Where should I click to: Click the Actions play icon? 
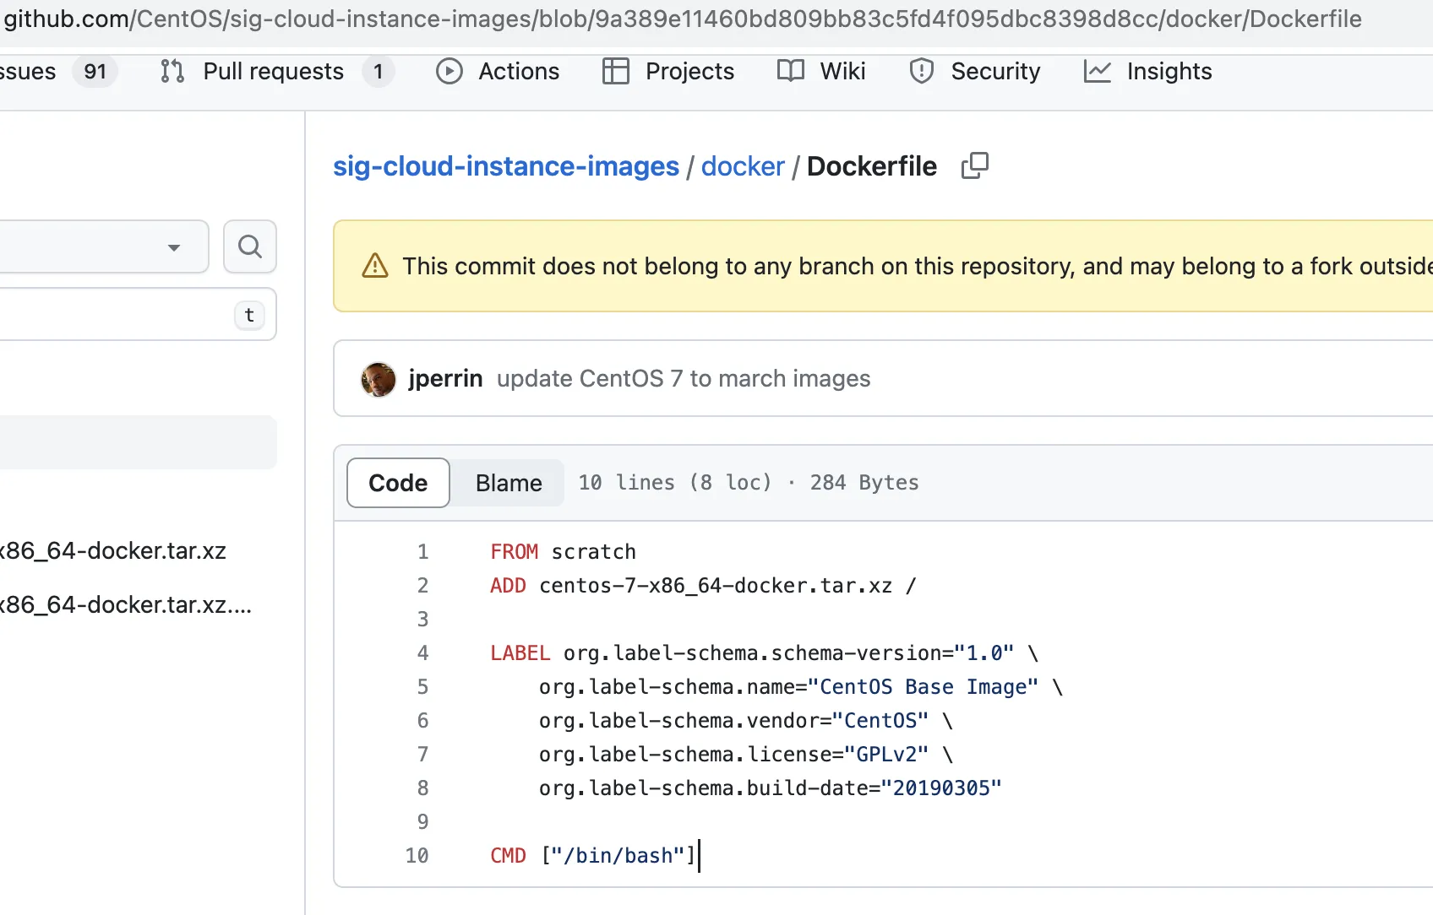pyautogui.click(x=450, y=72)
